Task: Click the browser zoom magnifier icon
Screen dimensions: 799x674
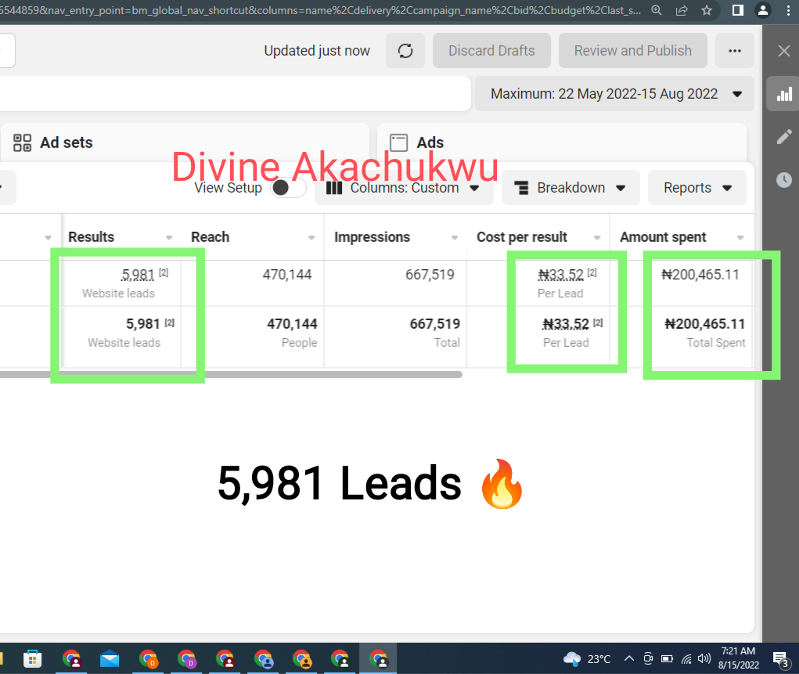Action: click(x=657, y=10)
